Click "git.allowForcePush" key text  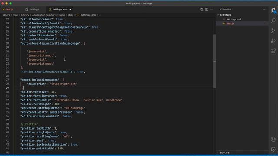[36, 19]
